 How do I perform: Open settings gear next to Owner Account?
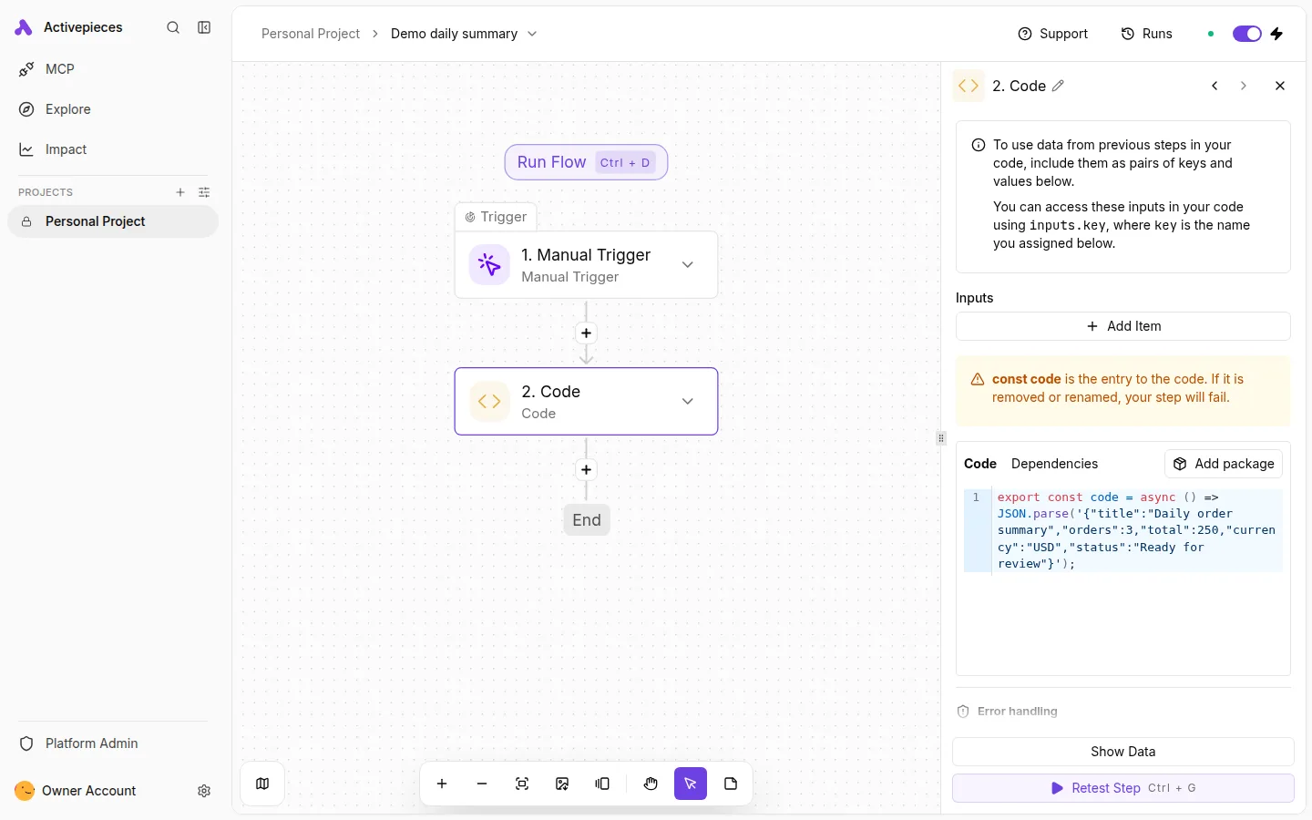pyautogui.click(x=204, y=791)
